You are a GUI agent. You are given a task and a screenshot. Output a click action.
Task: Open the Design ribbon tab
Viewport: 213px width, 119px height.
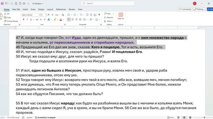click(41, 9)
